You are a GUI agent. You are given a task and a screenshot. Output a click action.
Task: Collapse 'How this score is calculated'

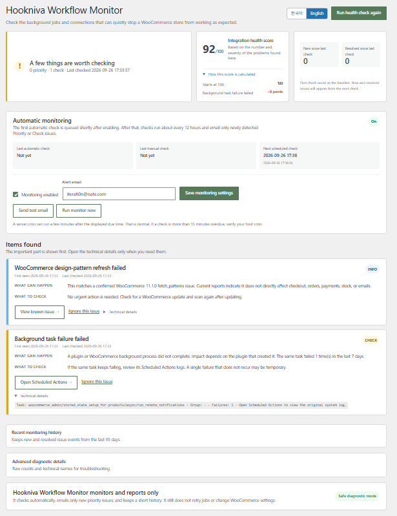(229, 74)
